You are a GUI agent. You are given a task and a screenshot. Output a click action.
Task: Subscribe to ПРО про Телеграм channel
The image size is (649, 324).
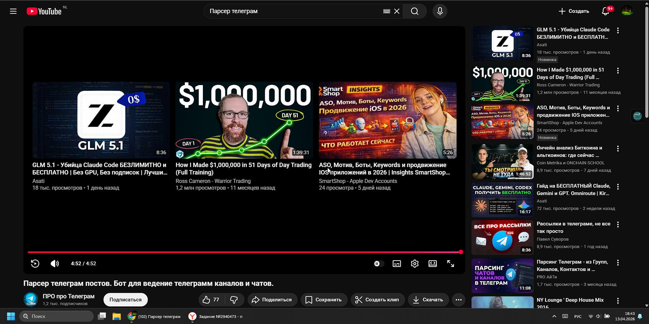[x=125, y=300]
